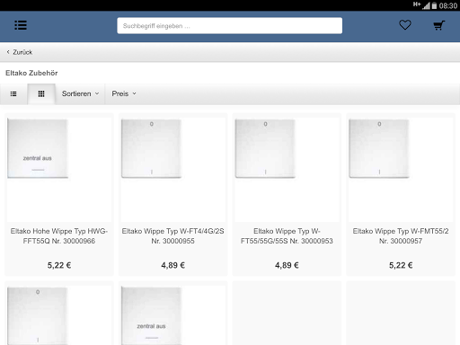460x345 pixels.
Task: Tap the Android status bar signal indicator
Action: (426, 5)
